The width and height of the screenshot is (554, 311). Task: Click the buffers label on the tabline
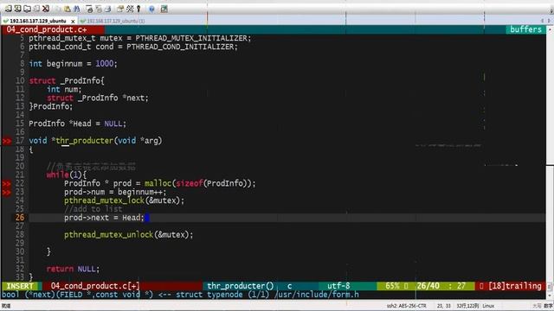click(x=525, y=29)
